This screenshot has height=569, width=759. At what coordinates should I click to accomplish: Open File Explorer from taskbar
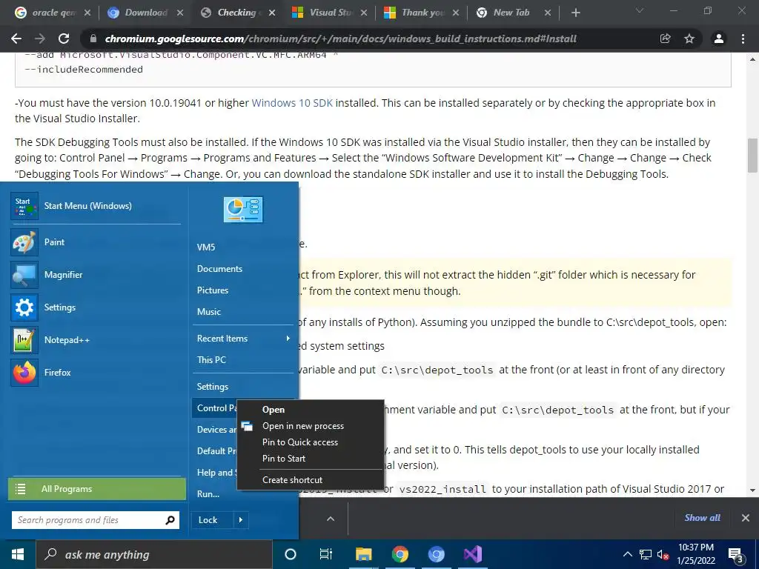[x=363, y=554]
